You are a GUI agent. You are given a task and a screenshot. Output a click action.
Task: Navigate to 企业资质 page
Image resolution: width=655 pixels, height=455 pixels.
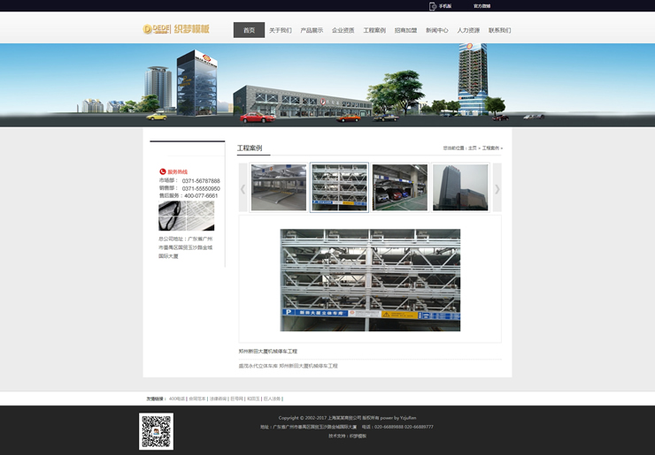pyautogui.click(x=343, y=30)
